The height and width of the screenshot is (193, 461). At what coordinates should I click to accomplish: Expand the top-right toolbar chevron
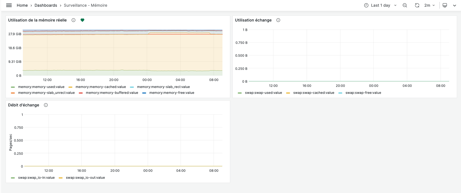(455, 5)
